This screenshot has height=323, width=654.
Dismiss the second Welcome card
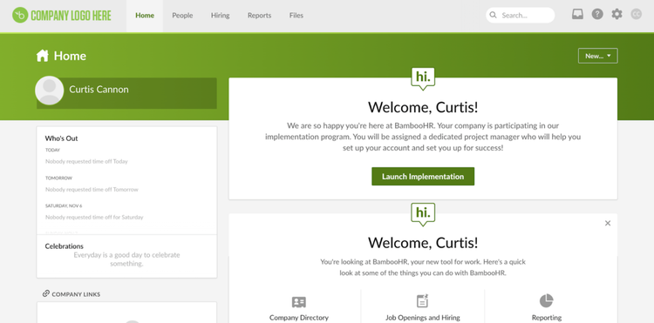tap(608, 223)
